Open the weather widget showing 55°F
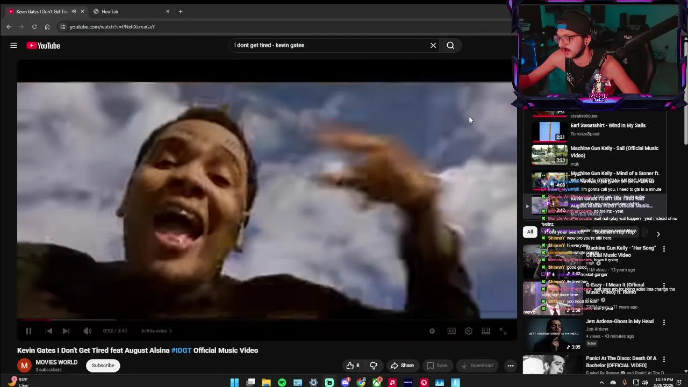This screenshot has height=387, width=688. 19,382
